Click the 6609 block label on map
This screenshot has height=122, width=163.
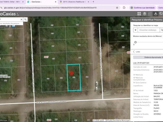(49, 120)
